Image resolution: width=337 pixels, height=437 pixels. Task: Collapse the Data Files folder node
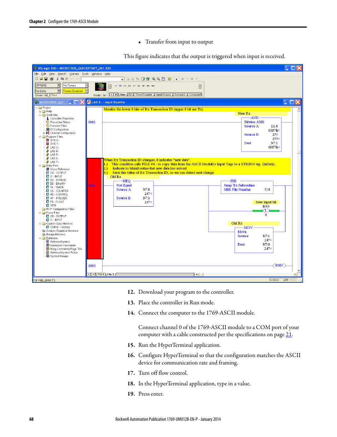[x=40, y=166]
